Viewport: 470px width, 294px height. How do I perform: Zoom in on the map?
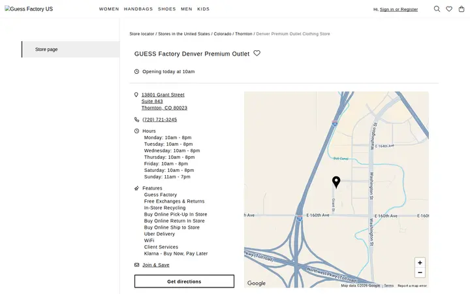[420, 263]
